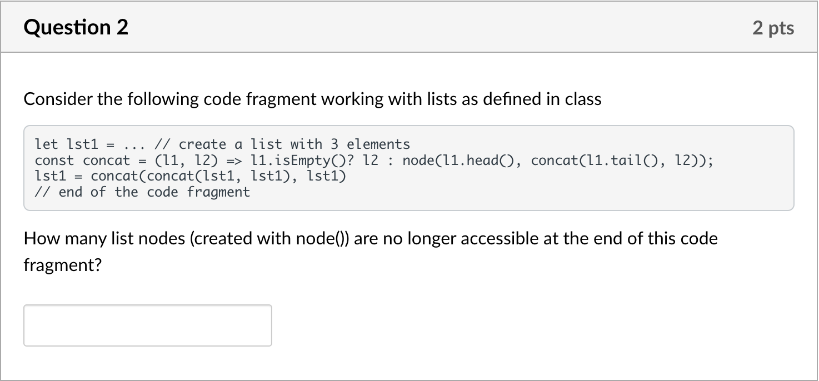
Task: Click the 'let lst1' code line
Action: click(x=222, y=144)
